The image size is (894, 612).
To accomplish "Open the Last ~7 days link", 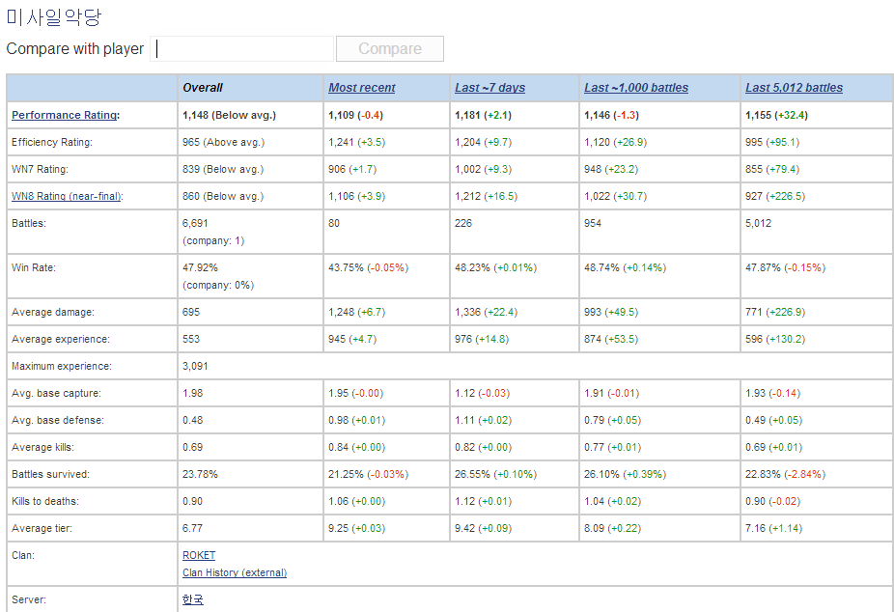I will (x=489, y=88).
